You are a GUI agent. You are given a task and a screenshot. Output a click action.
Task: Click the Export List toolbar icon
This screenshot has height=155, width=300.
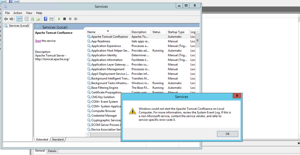[38, 19]
